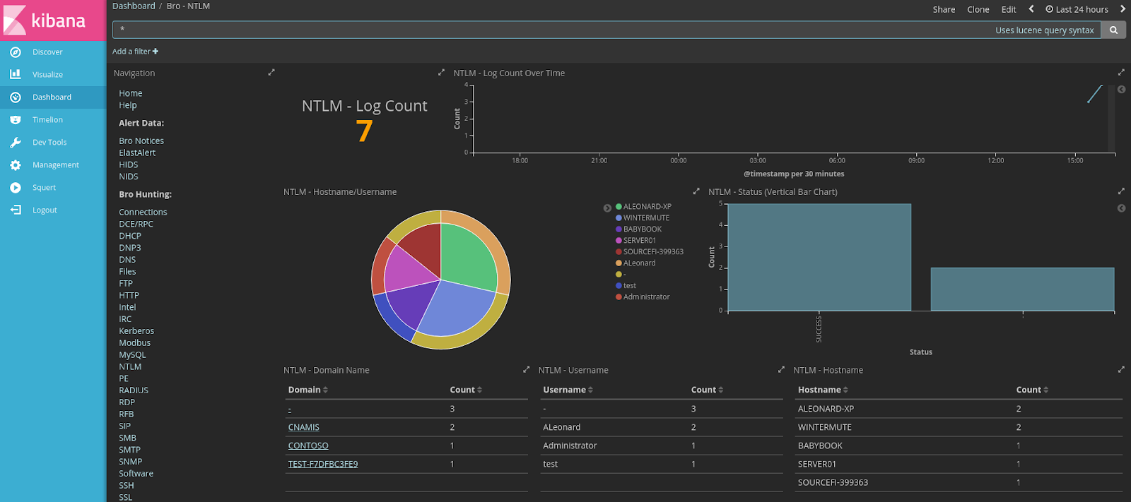This screenshot has width=1131, height=502.
Task: Expand the Hostname/Username pie chart panel
Action: coord(696,191)
